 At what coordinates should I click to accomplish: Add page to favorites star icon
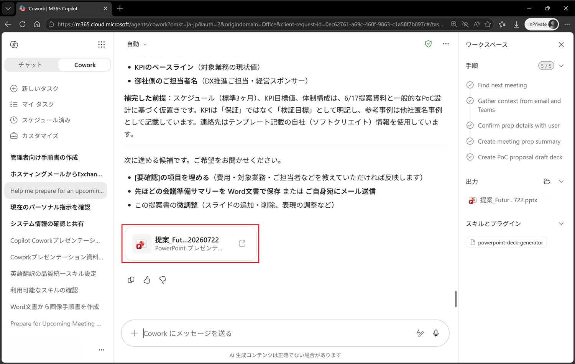(x=488, y=24)
